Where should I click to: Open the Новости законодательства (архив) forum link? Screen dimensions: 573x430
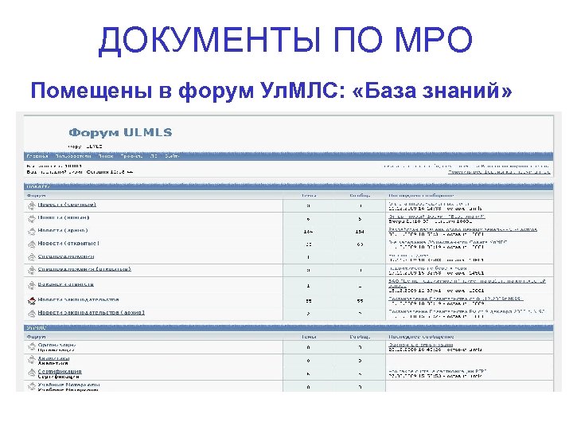click(92, 313)
